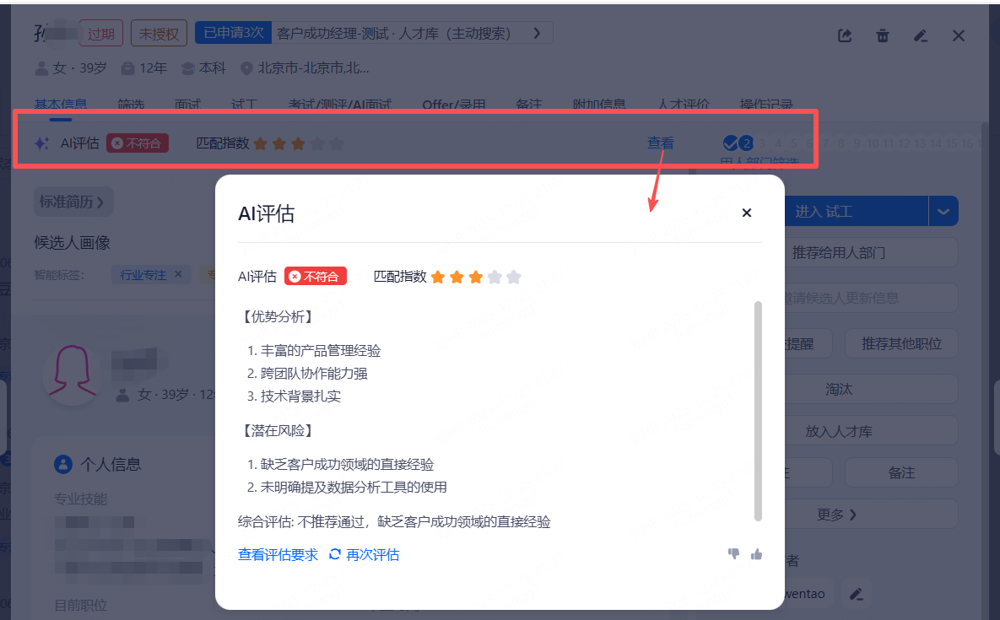Click the edit pencil beside wentao

click(x=857, y=594)
